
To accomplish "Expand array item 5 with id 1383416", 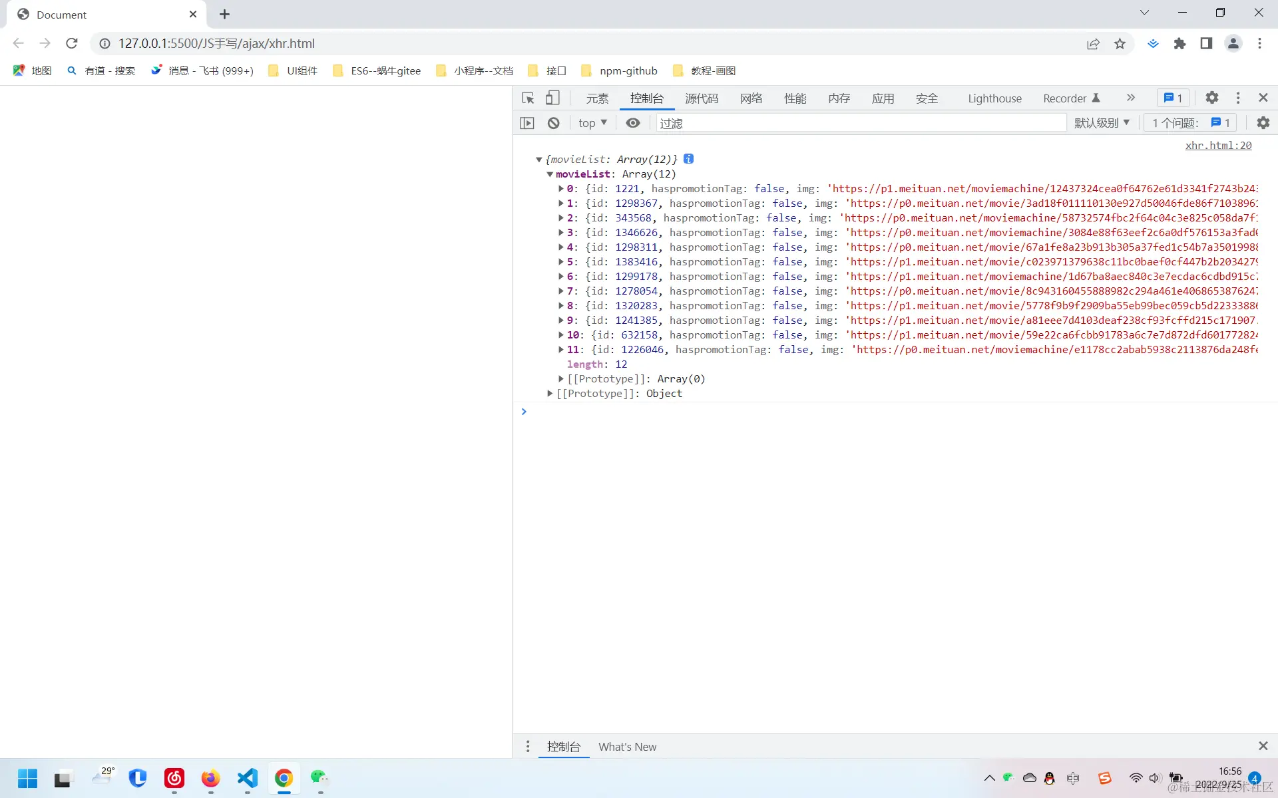I will (x=561, y=262).
